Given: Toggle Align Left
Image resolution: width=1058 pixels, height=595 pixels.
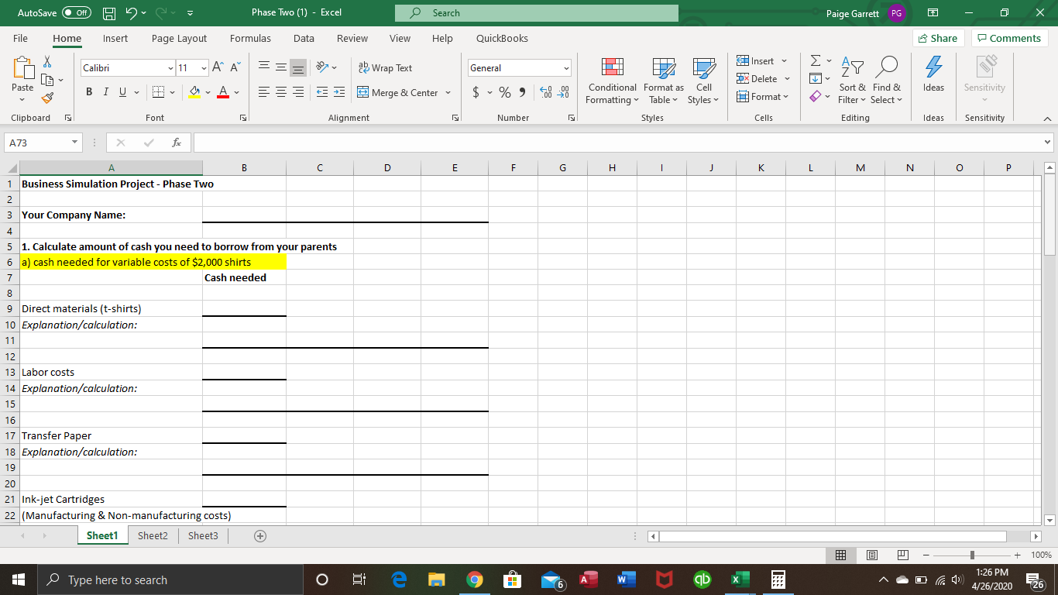Looking at the screenshot, I should (x=264, y=93).
